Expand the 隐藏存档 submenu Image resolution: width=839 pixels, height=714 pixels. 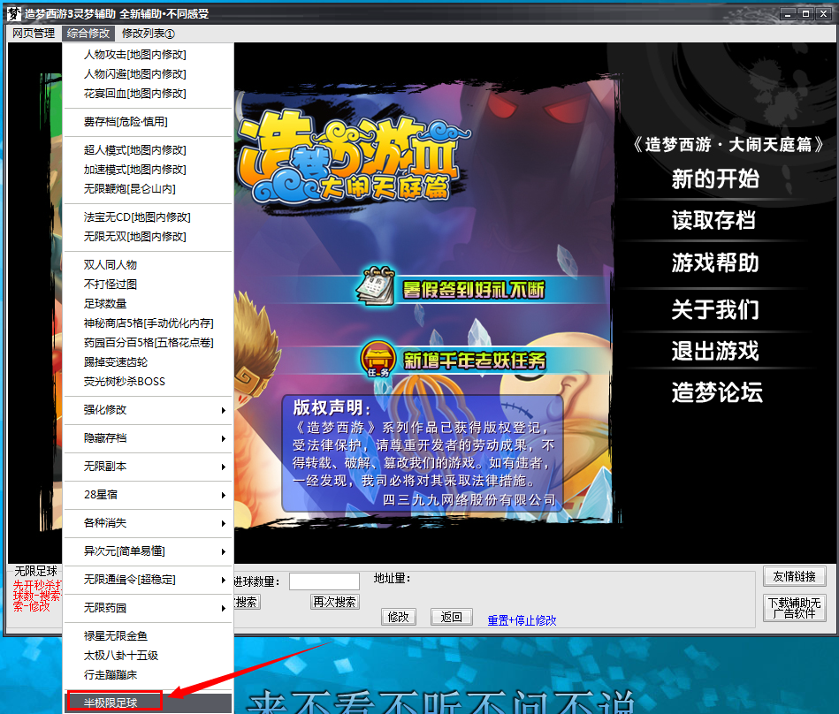click(x=149, y=438)
